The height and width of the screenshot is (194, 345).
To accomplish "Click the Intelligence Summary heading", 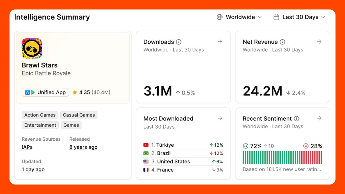I will pos(52,17).
